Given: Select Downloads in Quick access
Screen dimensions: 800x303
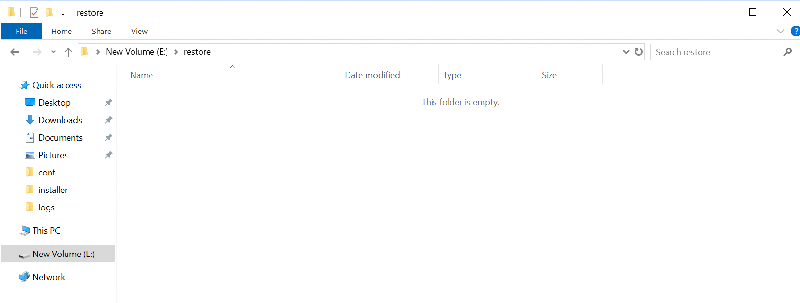Looking at the screenshot, I should [60, 120].
